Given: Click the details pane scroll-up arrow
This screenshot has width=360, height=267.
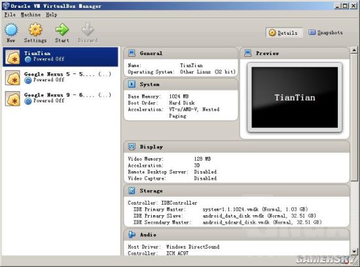Looking at the screenshot, I should (354, 50).
